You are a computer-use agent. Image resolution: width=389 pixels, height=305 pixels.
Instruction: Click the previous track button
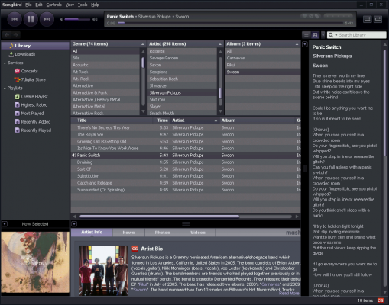[15, 19]
